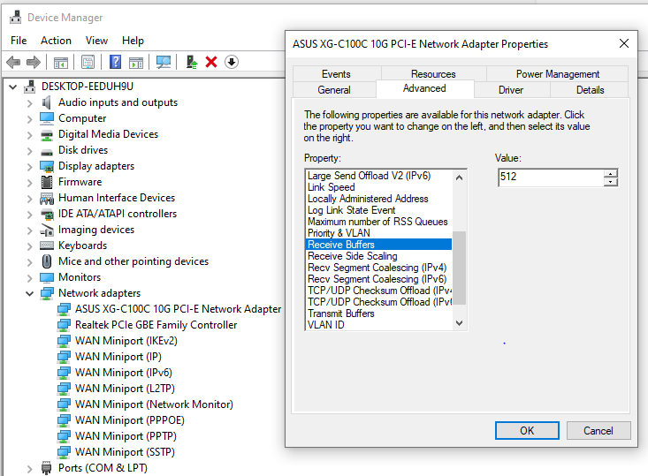Image resolution: width=648 pixels, height=476 pixels.
Task: Select Transmit Buffers in the Property list
Action: (x=340, y=314)
